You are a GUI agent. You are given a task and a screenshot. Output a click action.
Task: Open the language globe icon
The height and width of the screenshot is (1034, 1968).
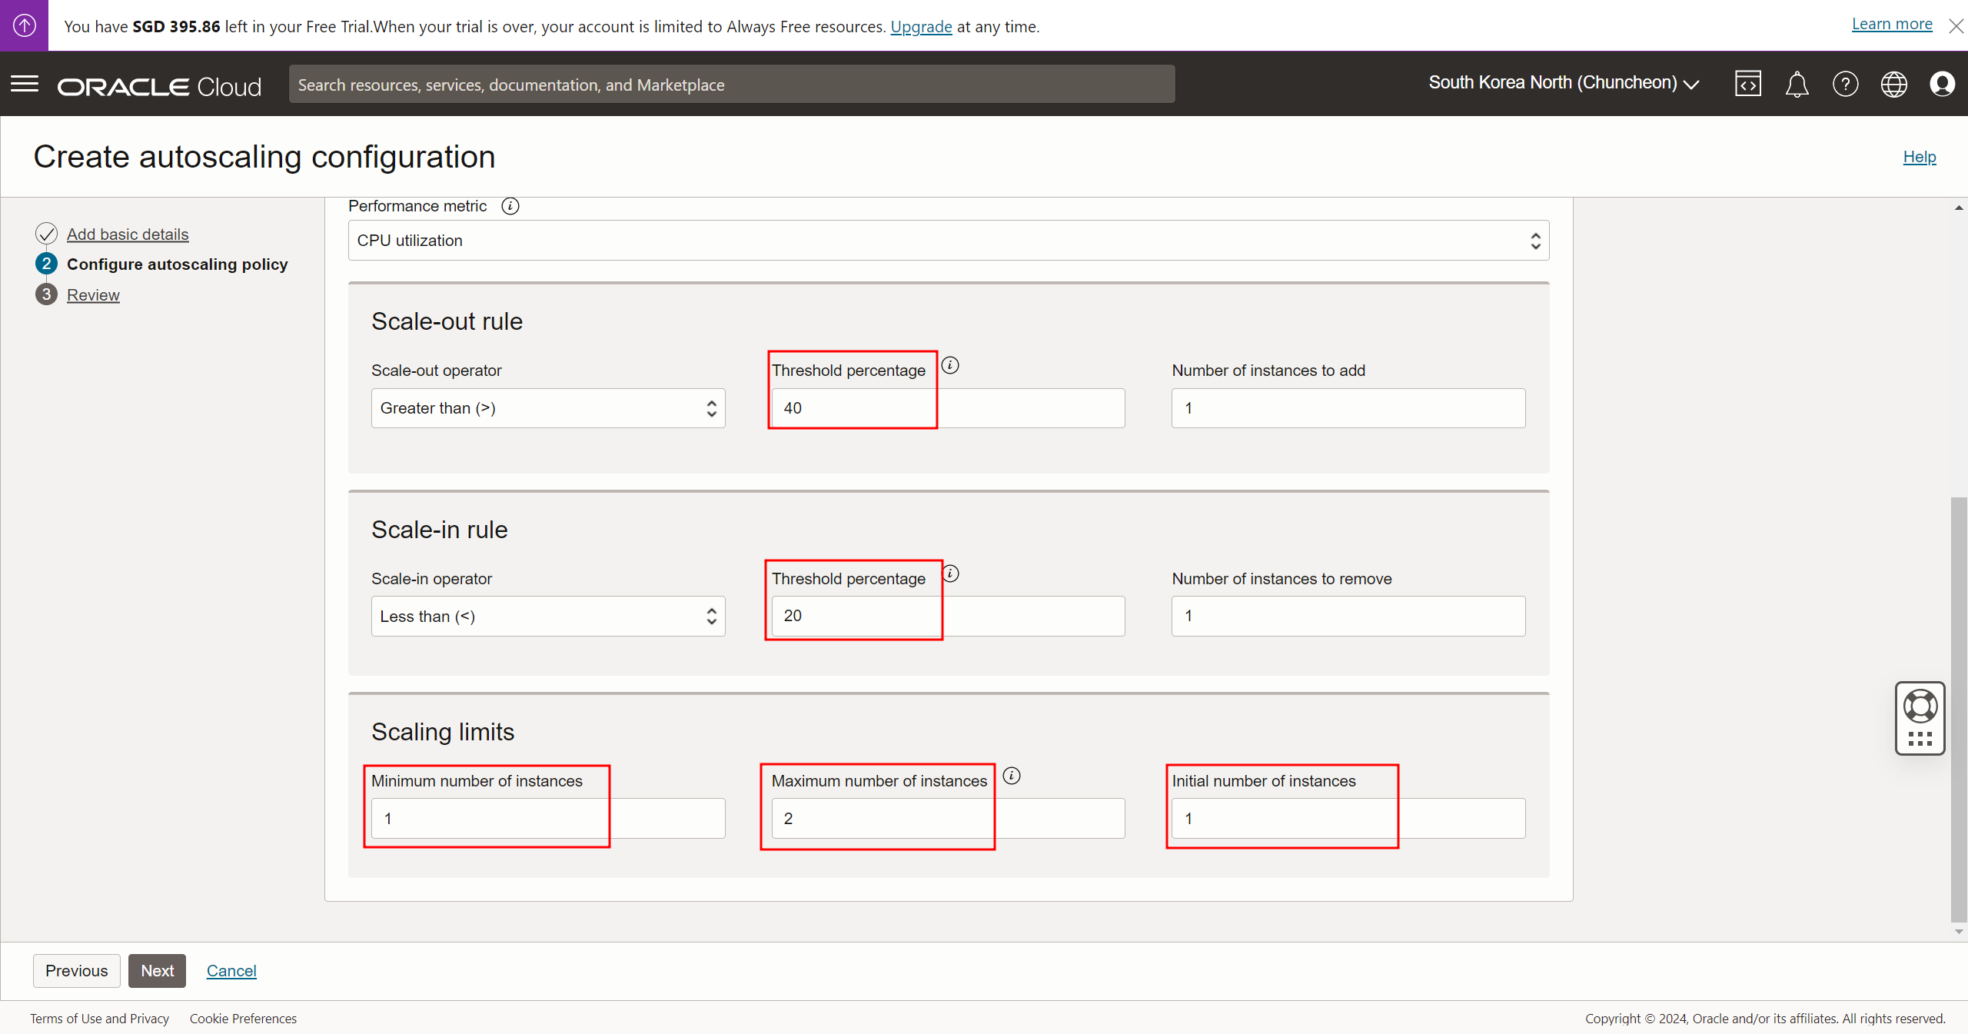(1893, 84)
